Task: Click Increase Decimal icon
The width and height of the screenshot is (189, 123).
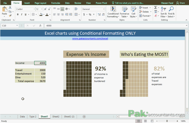Action: [x=99, y=15]
